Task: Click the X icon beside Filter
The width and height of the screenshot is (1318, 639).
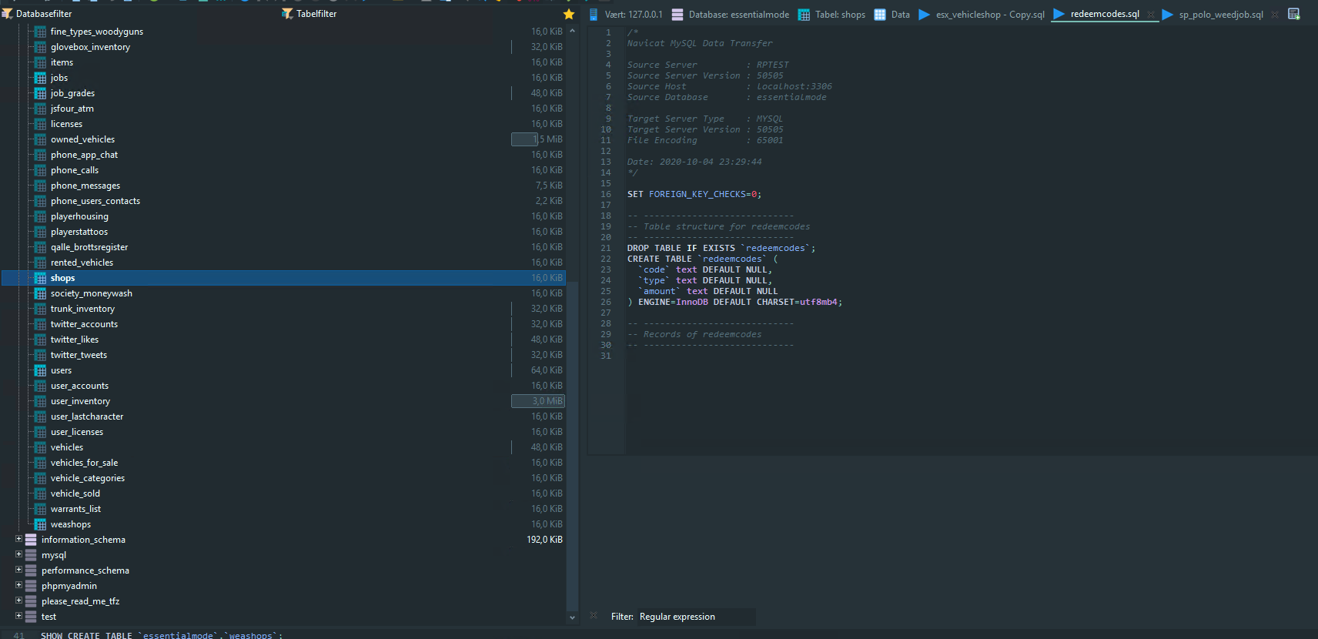Action: click(594, 616)
